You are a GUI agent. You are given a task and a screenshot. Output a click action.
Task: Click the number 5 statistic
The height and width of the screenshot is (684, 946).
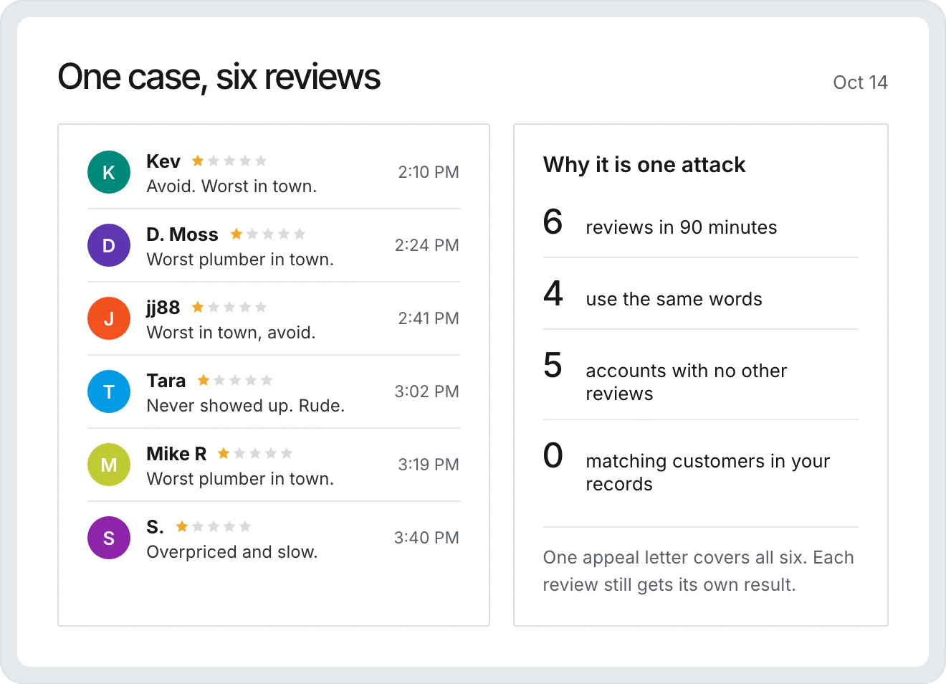(553, 365)
